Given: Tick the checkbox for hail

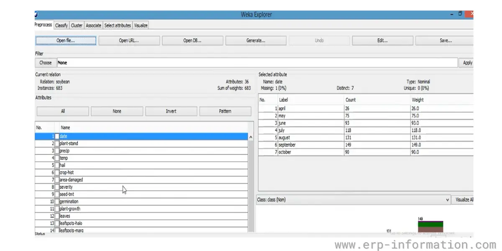Looking at the screenshot, I should pyautogui.click(x=57, y=165).
